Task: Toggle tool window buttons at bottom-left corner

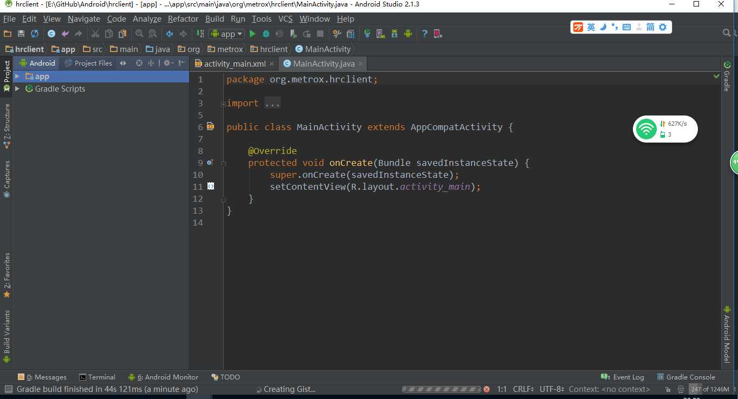Action: [8, 389]
